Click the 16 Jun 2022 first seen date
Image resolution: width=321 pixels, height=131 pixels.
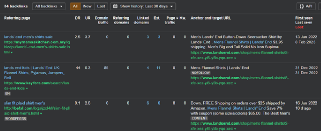click(x=306, y=103)
